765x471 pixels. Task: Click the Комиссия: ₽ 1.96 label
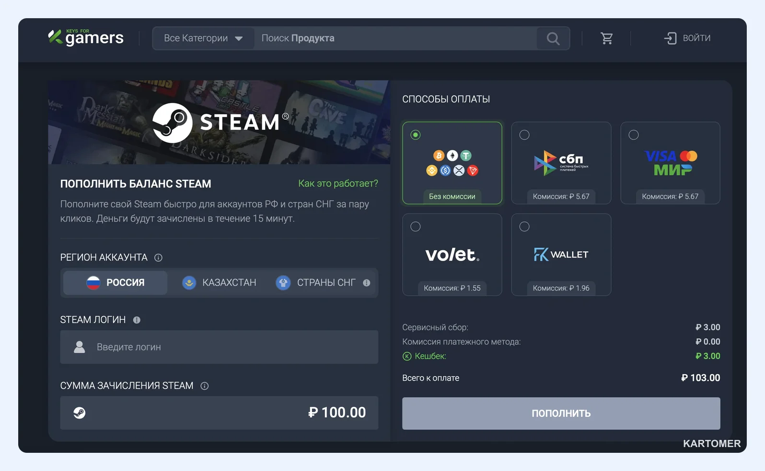[x=561, y=288]
